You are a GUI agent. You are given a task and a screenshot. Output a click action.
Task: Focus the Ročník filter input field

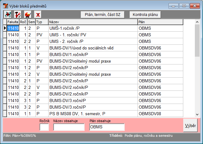coord(44,127)
